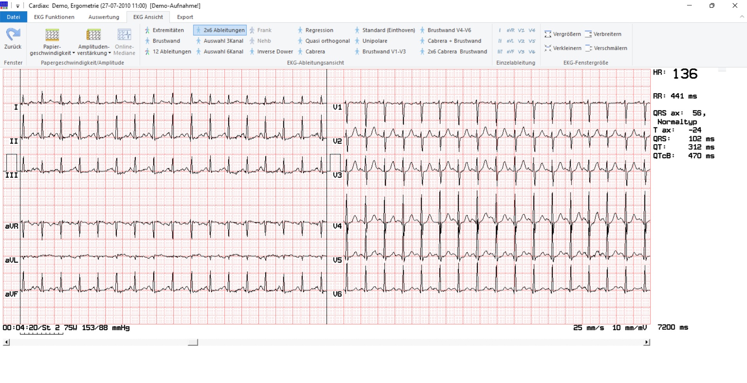The image size is (747, 383).
Task: Open the Export ribbon tab
Action: [x=185, y=17]
